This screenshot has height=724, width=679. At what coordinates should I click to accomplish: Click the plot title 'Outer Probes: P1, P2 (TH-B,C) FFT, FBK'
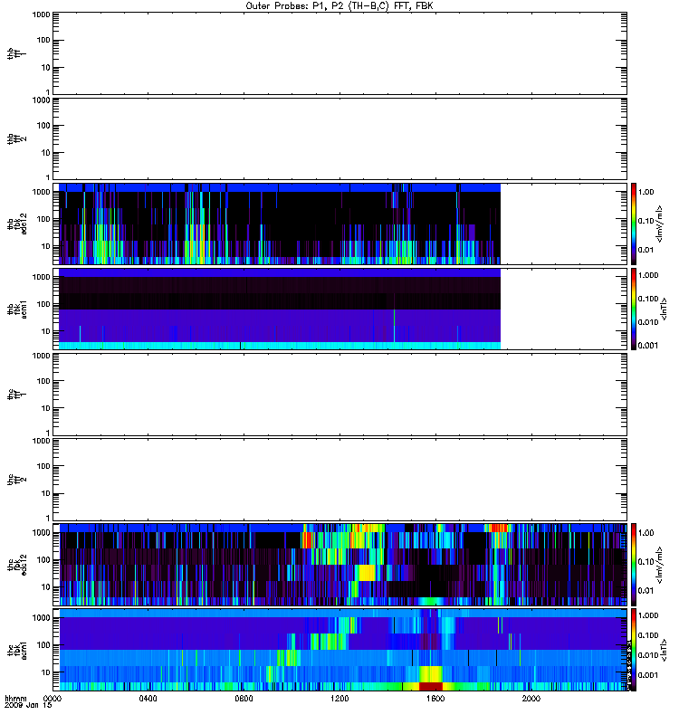[x=339, y=6]
